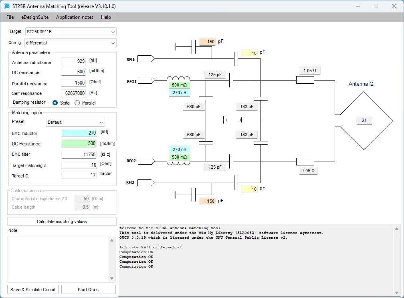This screenshot has height=298, width=404.
Task: Click the Antenna inductance field
Action: coord(73,61)
